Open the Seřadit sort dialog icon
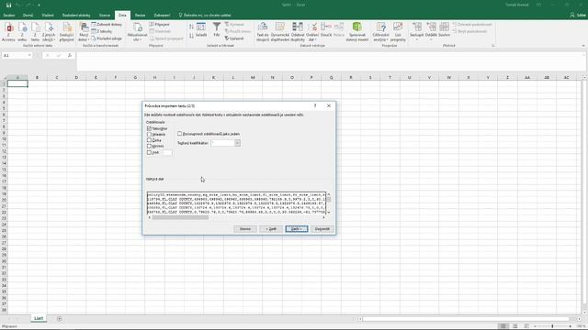The height and width of the screenshot is (330, 588). (x=201, y=29)
